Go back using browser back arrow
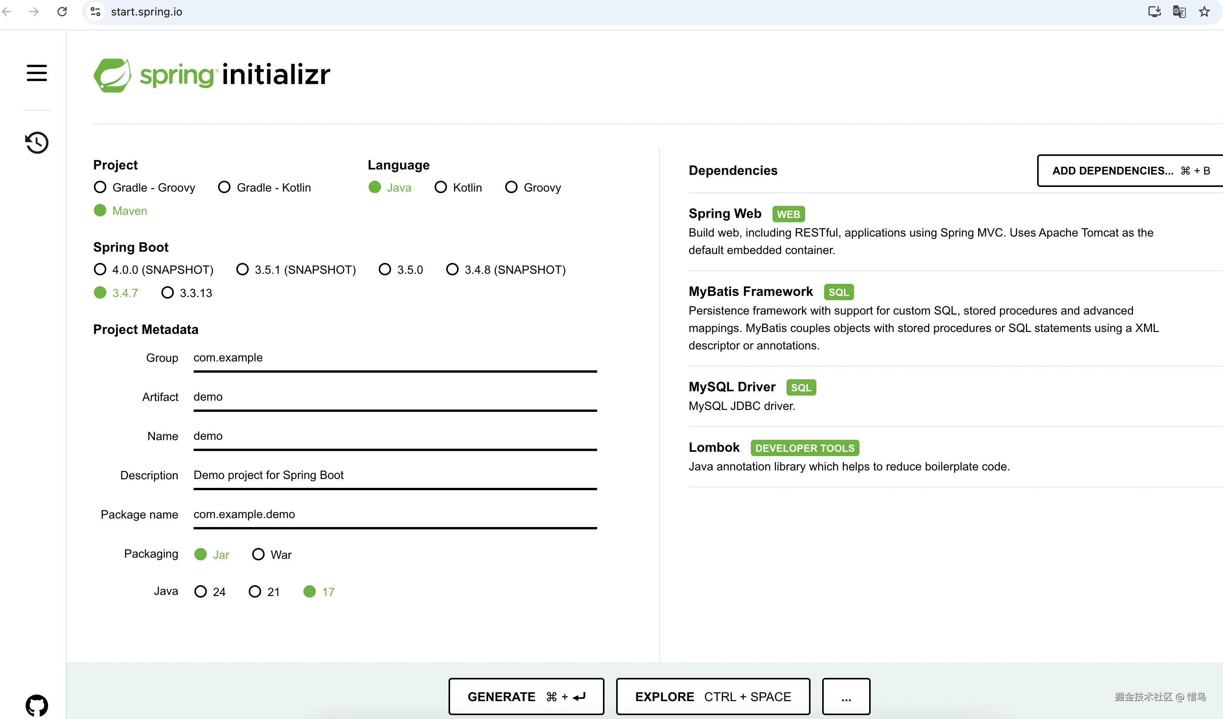Viewport: 1223px width, 719px height. pyautogui.click(x=7, y=12)
